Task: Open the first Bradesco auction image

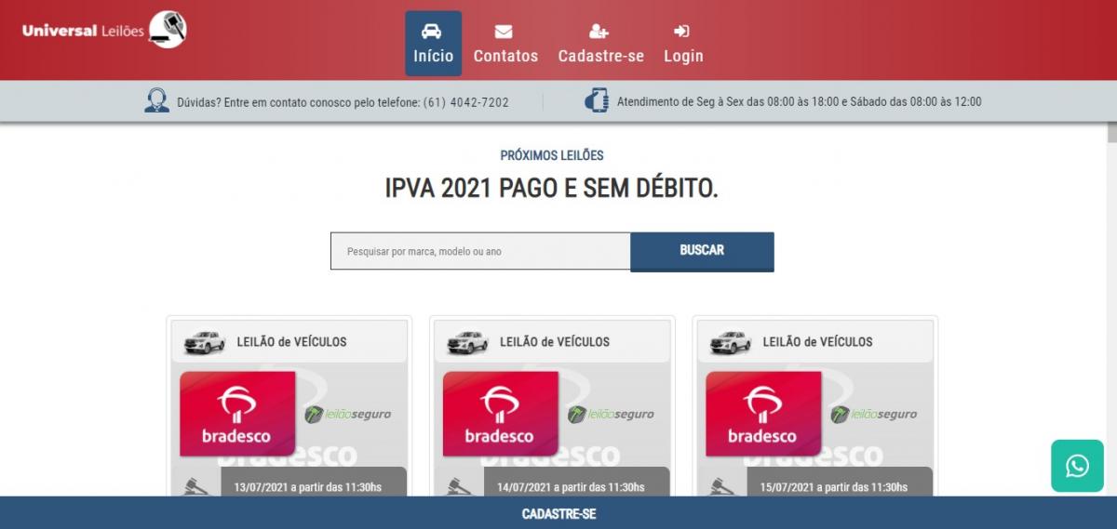Action: pyautogui.click(x=237, y=414)
